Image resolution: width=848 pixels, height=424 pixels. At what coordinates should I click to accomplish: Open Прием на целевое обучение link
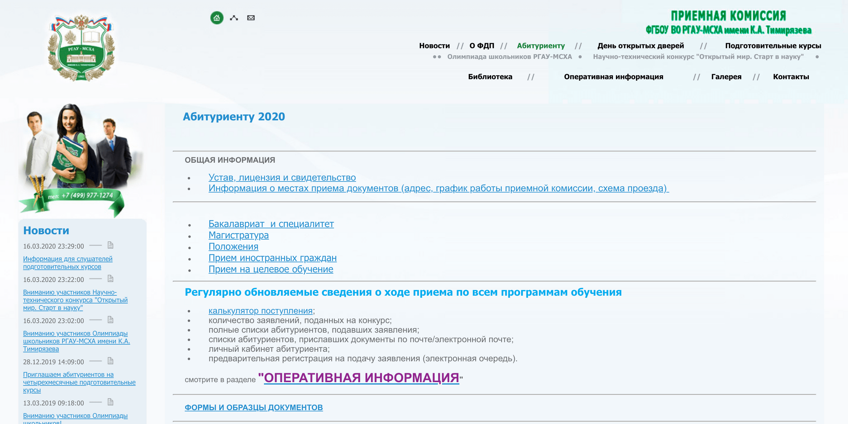click(x=271, y=269)
